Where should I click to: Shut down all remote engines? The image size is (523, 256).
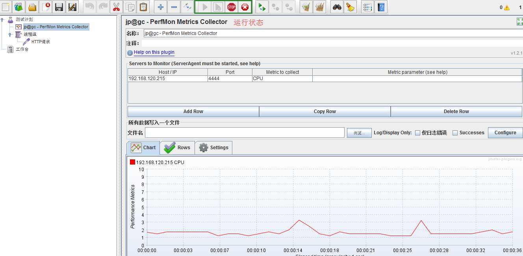(289, 7)
